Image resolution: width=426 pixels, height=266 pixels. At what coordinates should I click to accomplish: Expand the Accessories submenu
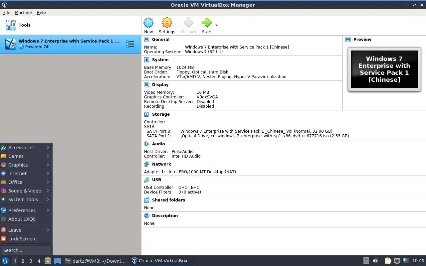tap(26, 147)
